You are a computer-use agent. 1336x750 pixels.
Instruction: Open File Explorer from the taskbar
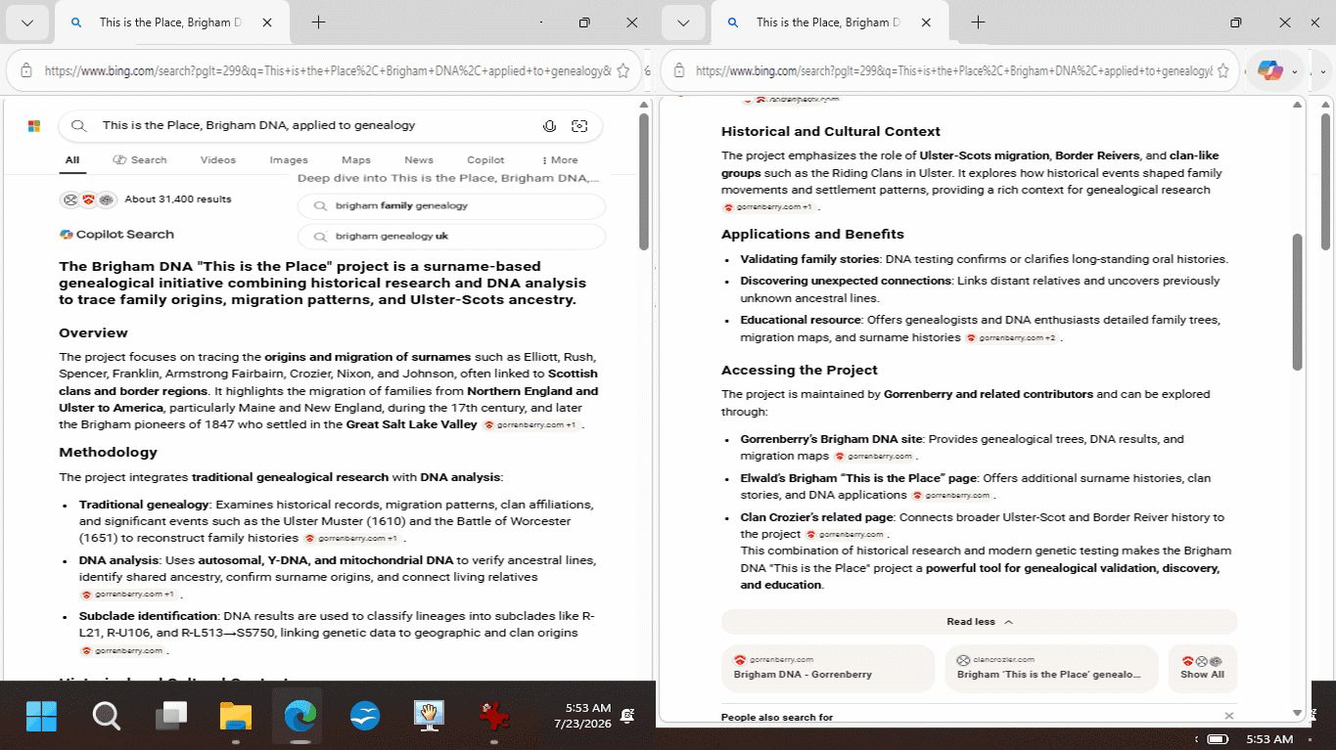point(236,717)
